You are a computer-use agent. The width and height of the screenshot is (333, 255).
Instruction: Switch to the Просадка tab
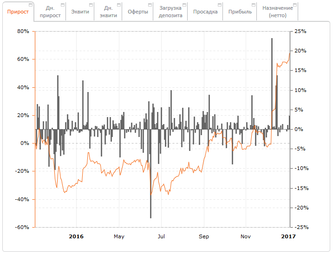click(x=205, y=12)
